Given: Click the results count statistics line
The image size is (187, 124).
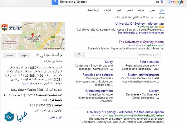Looking at the screenshot, I should point(138,18).
